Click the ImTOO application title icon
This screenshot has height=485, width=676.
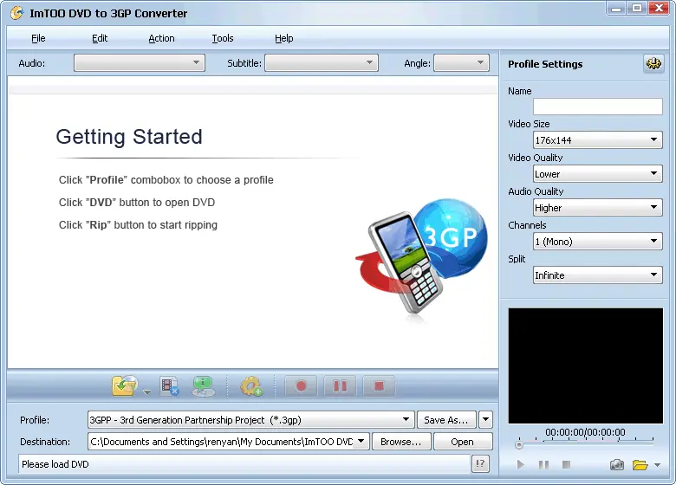pyautogui.click(x=17, y=13)
